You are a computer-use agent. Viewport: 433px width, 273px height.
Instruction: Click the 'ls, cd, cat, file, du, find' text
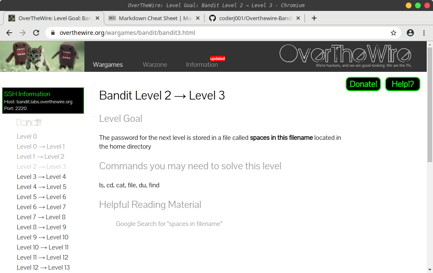coord(129,185)
